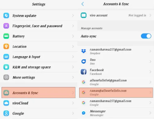Tap the Fingerprint, face and password icon
Screen dimensions: 154x119
click(6, 26)
